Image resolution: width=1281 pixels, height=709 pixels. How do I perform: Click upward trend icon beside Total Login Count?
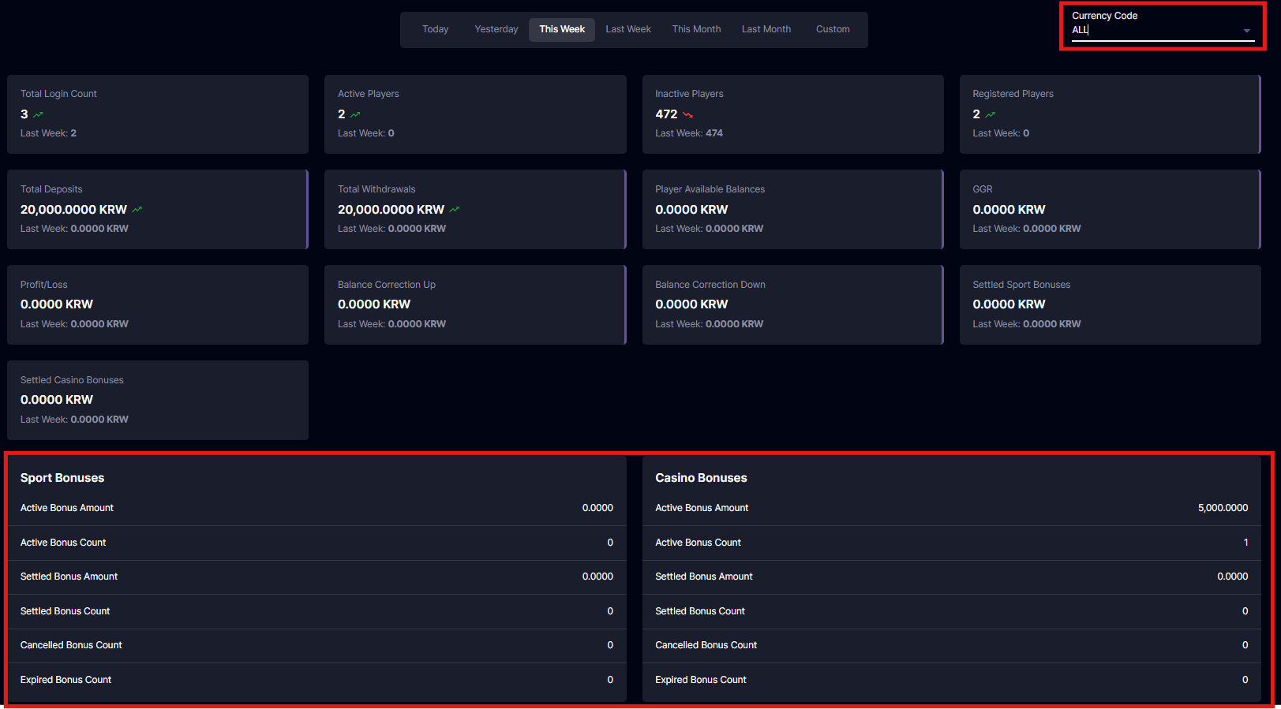(38, 115)
